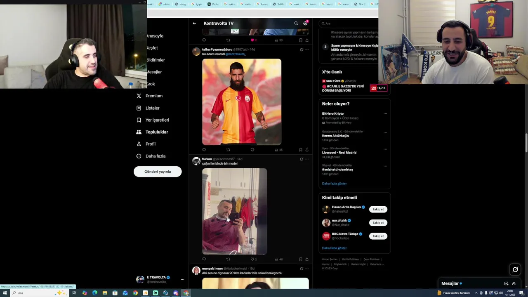Reply to the topmost partially visible post
This screenshot has height=297, width=528.
204,40
